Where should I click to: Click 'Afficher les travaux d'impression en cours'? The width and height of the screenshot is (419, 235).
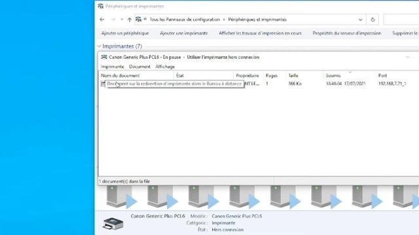tap(261, 33)
